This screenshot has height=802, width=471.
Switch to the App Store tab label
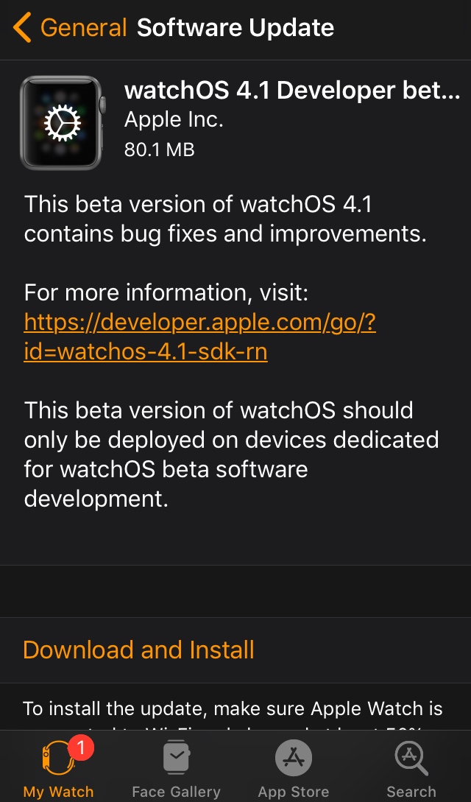click(293, 792)
